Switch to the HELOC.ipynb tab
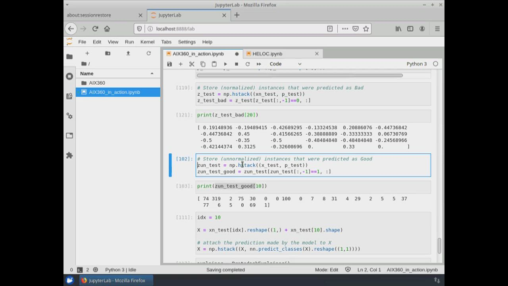The height and width of the screenshot is (286, 508). [x=267, y=54]
